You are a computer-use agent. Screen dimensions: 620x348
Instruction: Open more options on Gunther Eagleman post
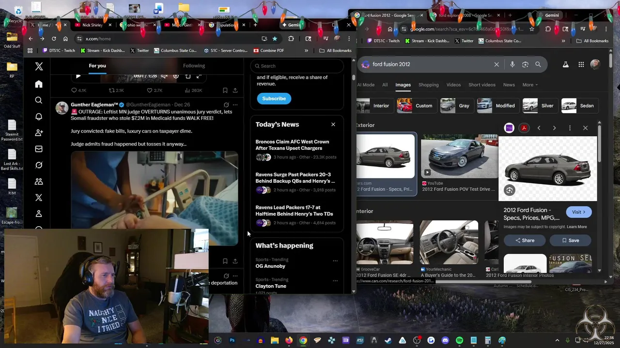[x=235, y=104]
